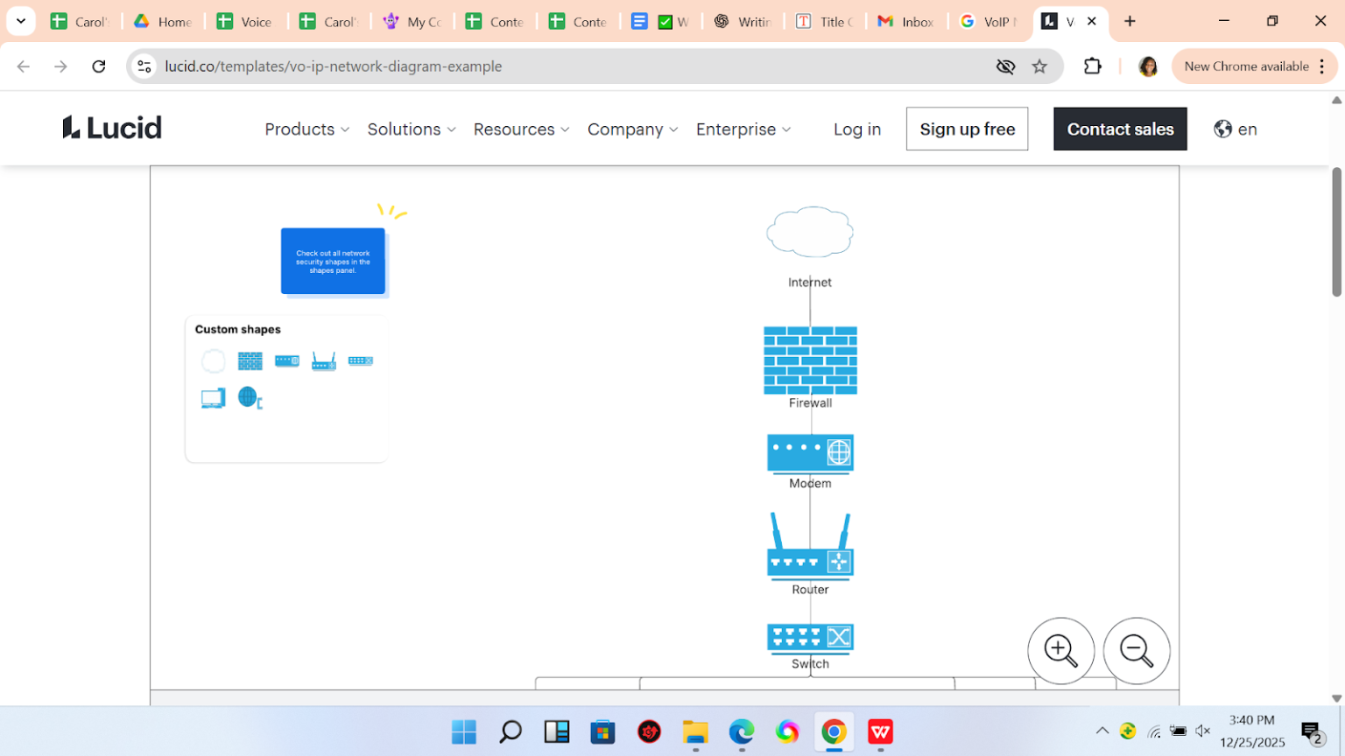The image size is (1345, 756).
Task: Select the firewall brick shape in Custom shapes
Action: pos(250,360)
